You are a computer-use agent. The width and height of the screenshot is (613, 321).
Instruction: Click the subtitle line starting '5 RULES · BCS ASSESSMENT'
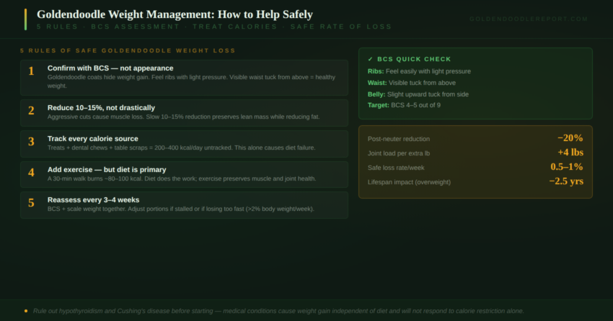[x=214, y=27]
